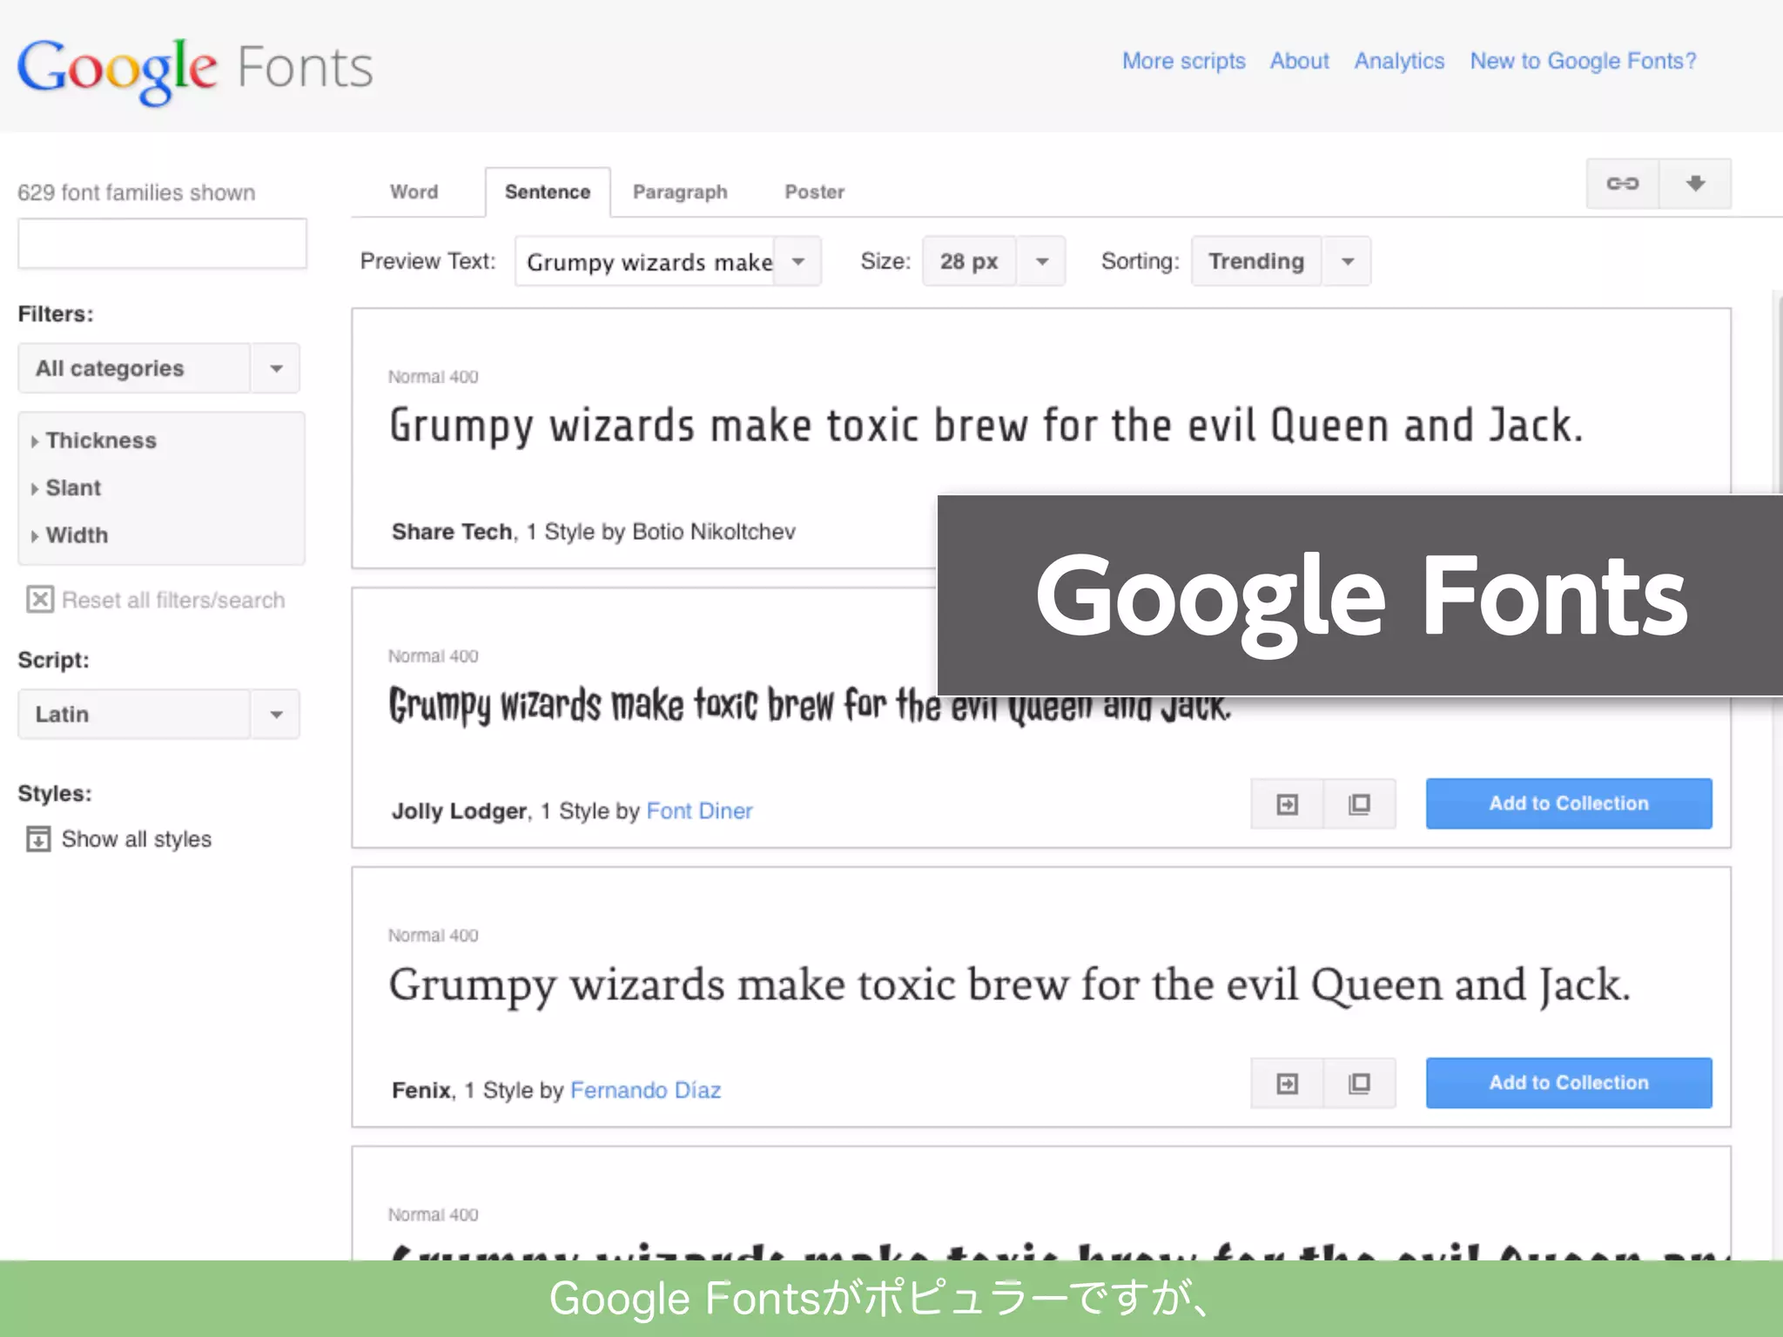Expand the Thickness filter
1783x1337 pixels.
pyautogui.click(x=94, y=440)
